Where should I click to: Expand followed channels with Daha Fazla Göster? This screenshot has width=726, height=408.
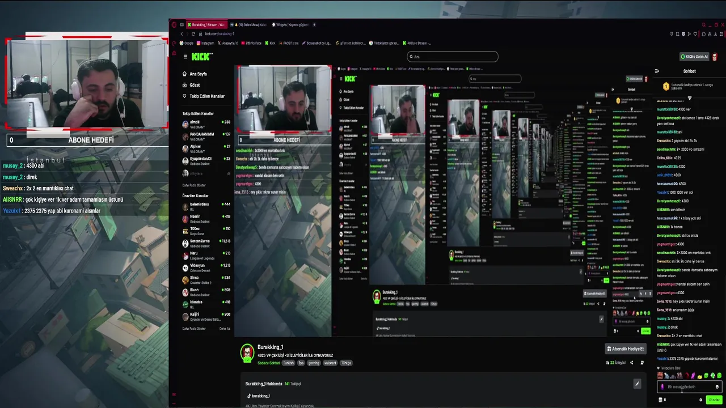194,185
